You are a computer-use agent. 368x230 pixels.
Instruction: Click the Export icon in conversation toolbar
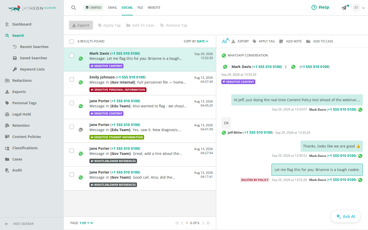tap(233, 41)
